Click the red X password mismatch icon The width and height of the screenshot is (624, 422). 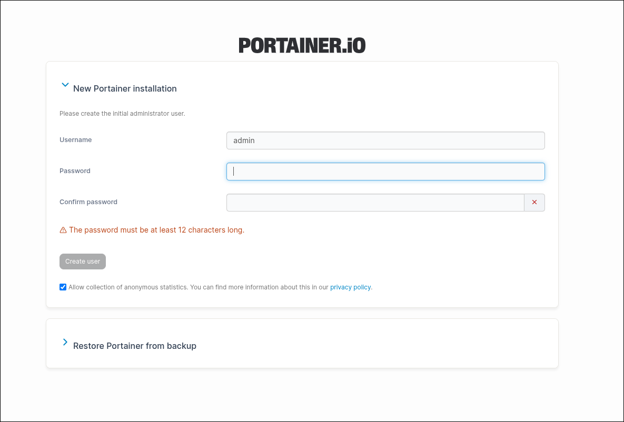534,203
